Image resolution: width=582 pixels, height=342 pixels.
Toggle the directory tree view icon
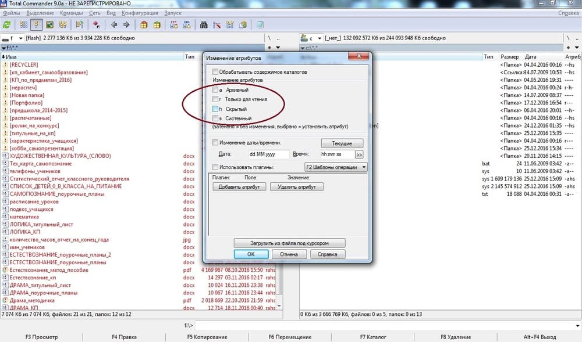tap(63, 25)
